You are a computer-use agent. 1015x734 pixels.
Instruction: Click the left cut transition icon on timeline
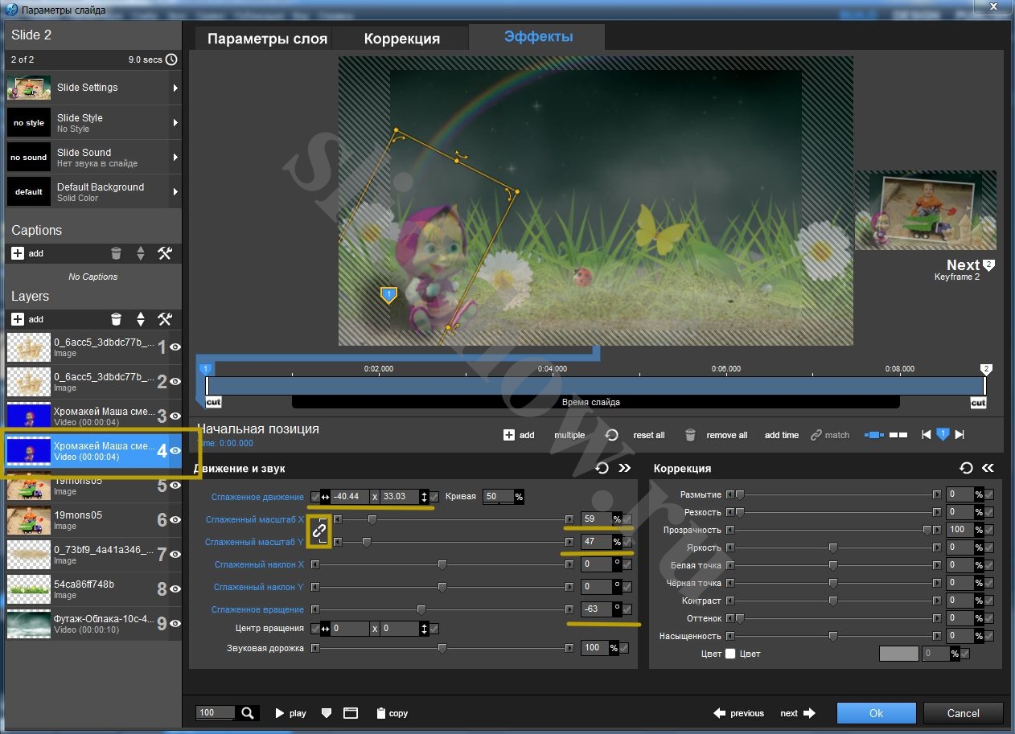213,402
